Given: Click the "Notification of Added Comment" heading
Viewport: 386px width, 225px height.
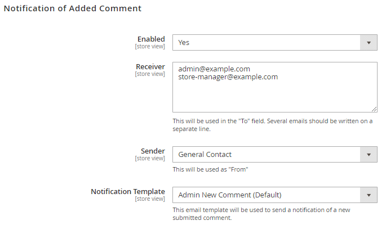Looking at the screenshot, I should click(73, 8).
